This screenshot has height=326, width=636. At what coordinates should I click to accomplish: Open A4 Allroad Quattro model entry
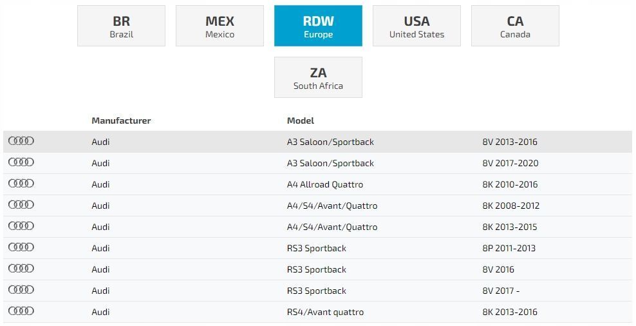[x=325, y=184]
